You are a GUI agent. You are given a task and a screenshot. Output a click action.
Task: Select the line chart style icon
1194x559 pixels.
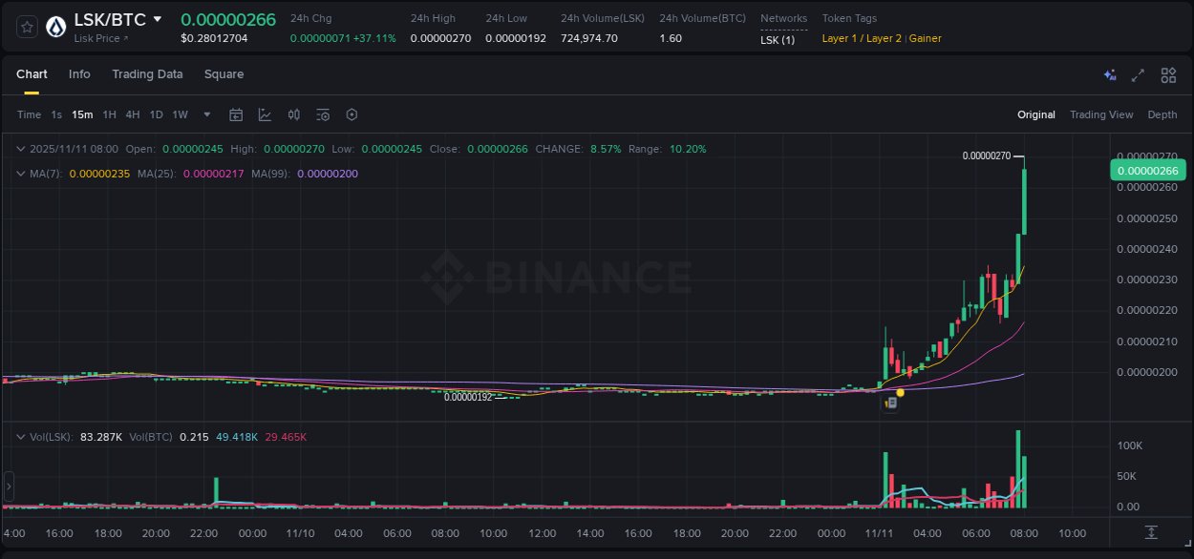[265, 114]
